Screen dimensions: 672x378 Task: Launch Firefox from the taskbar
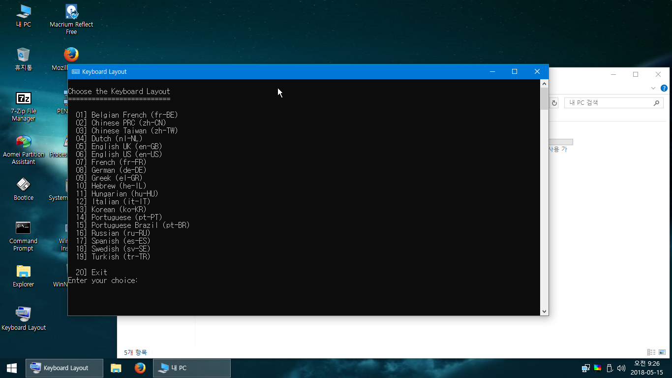[140, 368]
